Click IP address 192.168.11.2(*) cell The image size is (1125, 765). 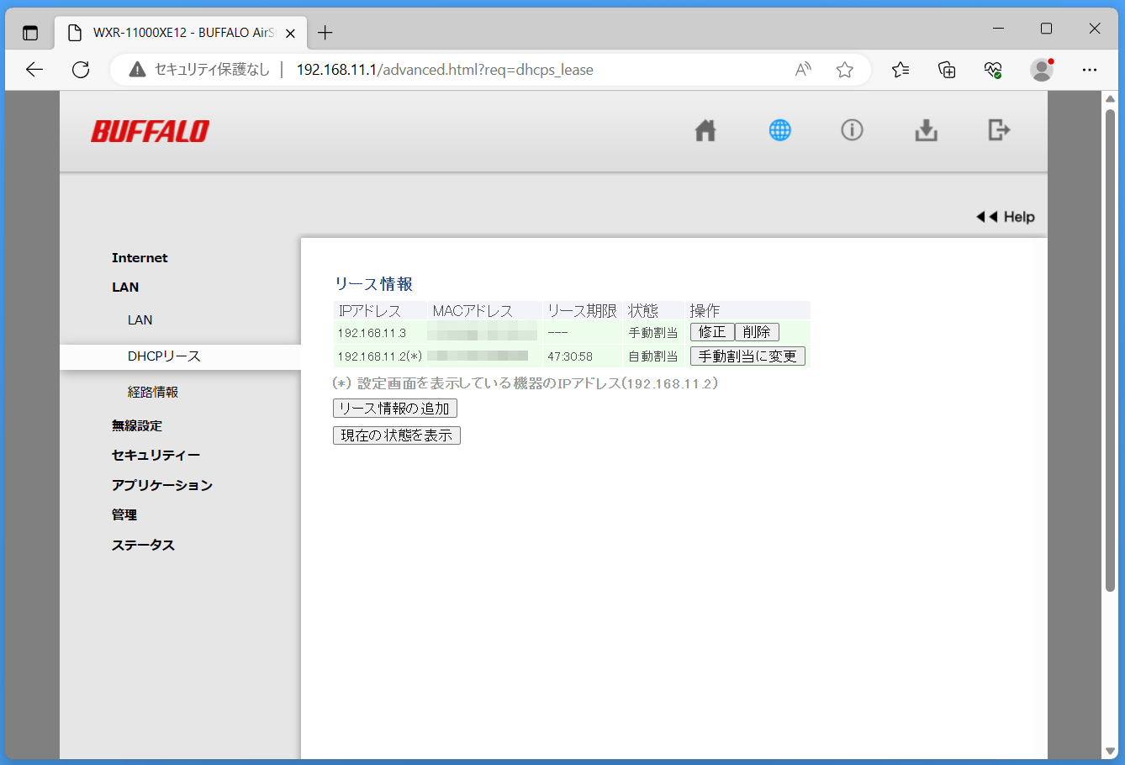click(x=380, y=356)
